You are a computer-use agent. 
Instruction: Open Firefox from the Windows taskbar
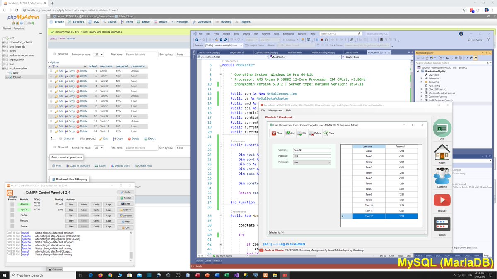pyautogui.click(x=100, y=275)
